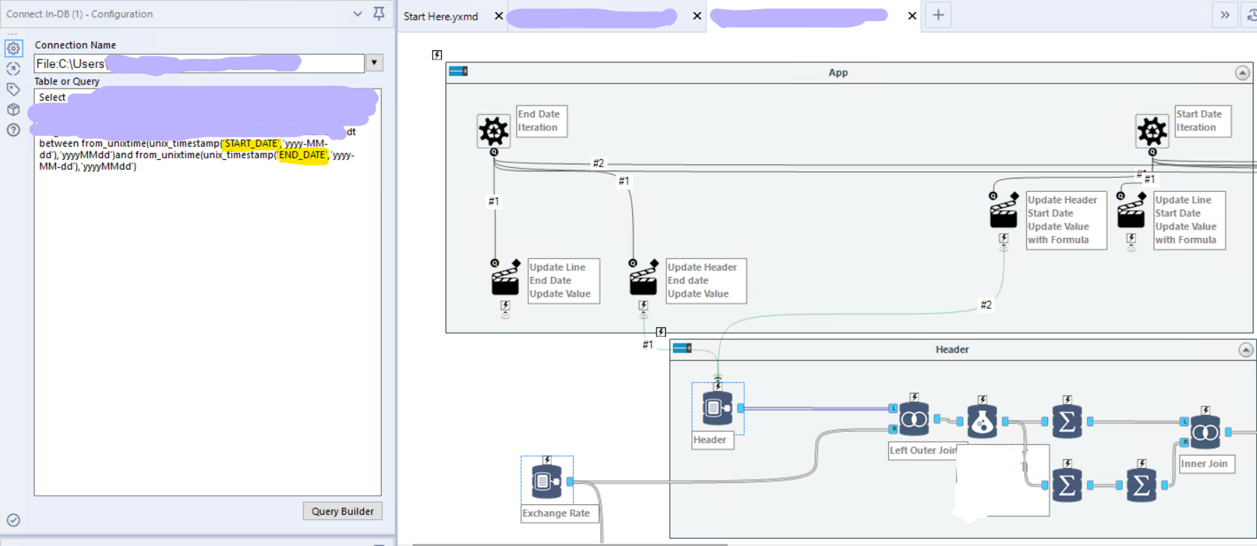
Task: Select the Start Date Iteration gear tool
Action: coord(1152,131)
